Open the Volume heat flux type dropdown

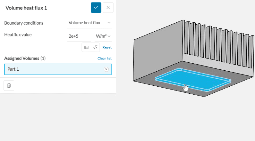89,23
